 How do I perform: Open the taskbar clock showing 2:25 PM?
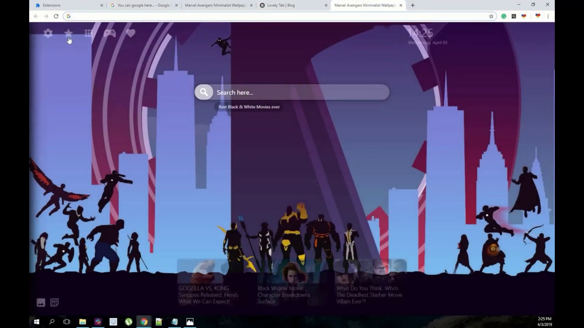[544, 322]
